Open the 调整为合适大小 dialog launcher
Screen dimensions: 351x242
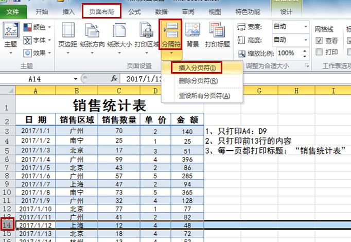(307, 66)
